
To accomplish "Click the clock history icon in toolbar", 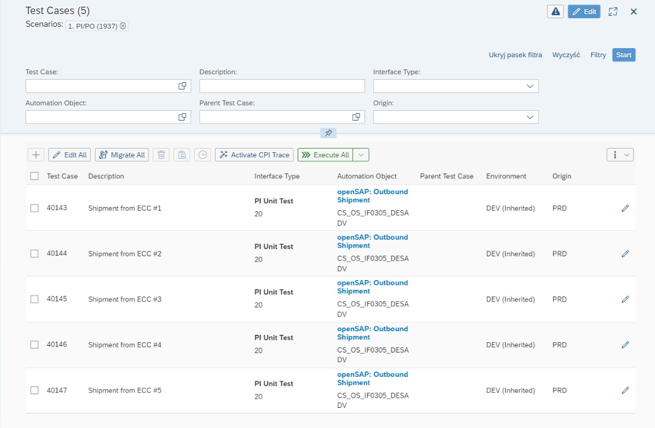I will 203,155.
